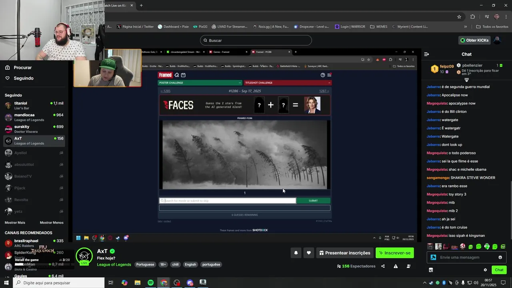Click the English tag
Viewport: 512px width, 288px height.
[x=190, y=264]
